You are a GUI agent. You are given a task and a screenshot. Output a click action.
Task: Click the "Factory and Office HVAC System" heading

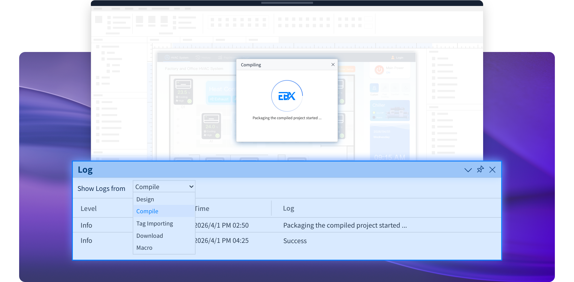194,69
